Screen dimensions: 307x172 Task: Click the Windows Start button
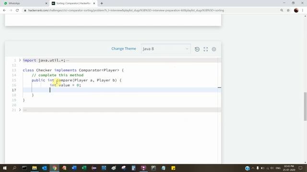[4, 168]
